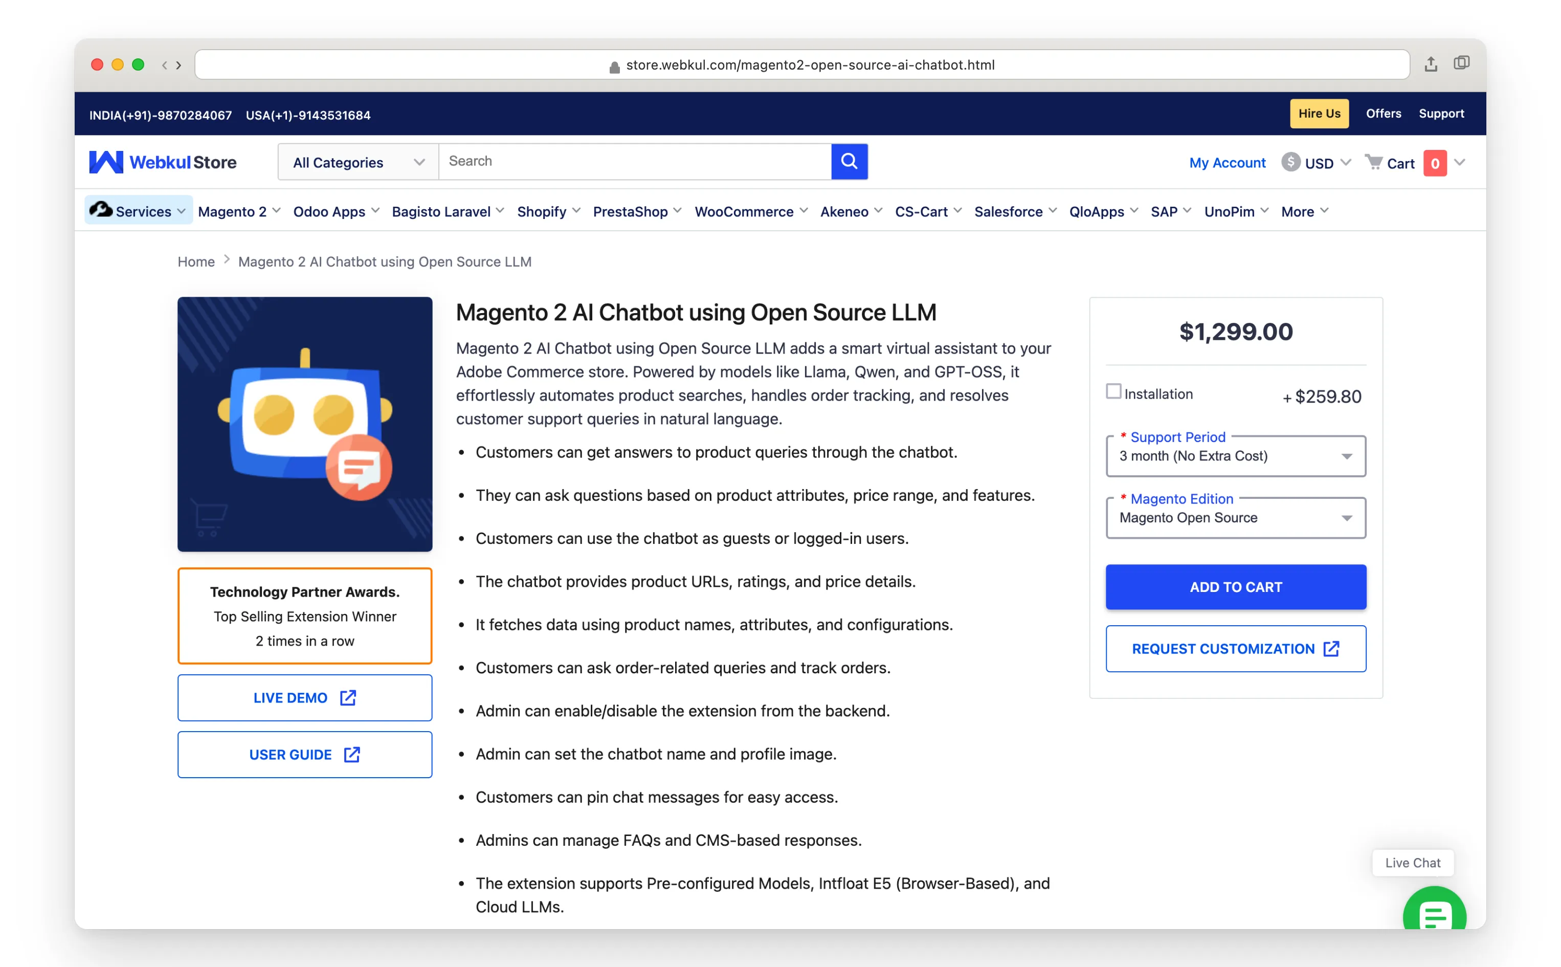The height and width of the screenshot is (967, 1561).
Task: Click the Webkul Store logo
Action: tap(162, 162)
